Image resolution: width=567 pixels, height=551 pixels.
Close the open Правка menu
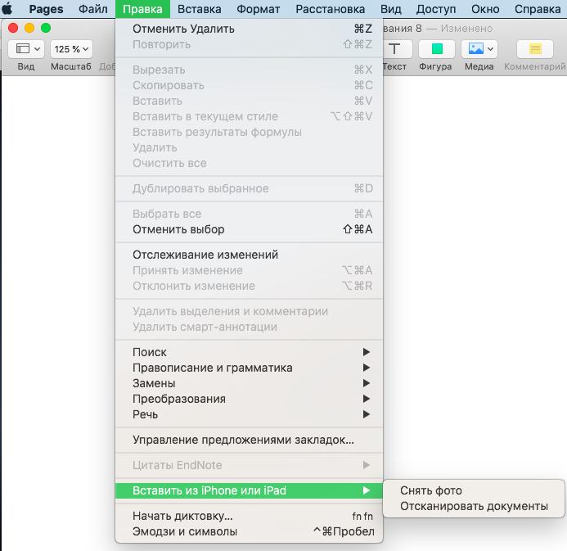[x=142, y=9]
